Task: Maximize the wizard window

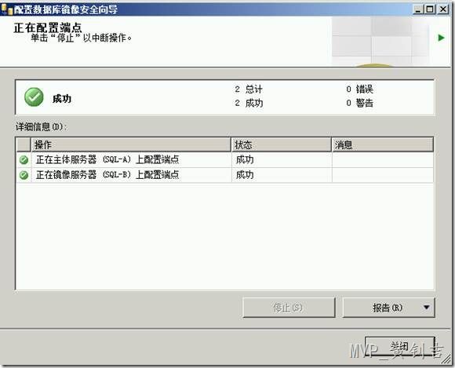Action: tap(430, 9)
